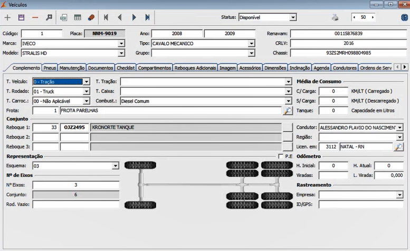Open the Condutor dropdown
The height and width of the screenshot is (251, 410).
click(400, 128)
